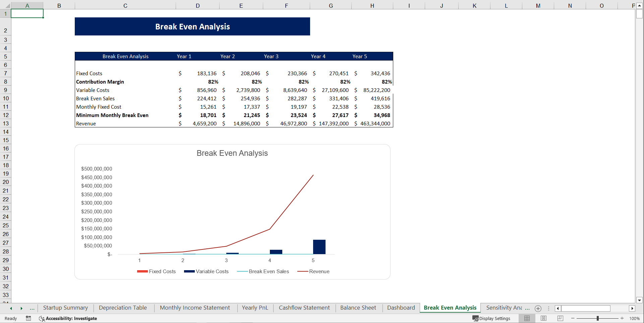This screenshot has height=323, width=644.
Task: Click Year 4 variable costs 27,109,600
Action: [x=331, y=90]
